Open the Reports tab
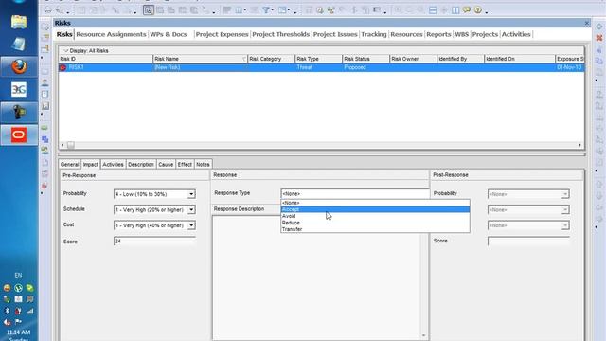The width and height of the screenshot is (606, 341). [438, 34]
